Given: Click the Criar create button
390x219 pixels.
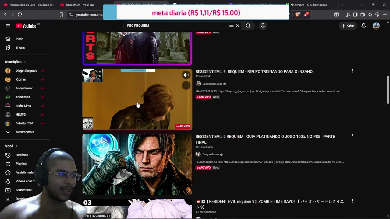Looking at the screenshot, I should [348, 26].
